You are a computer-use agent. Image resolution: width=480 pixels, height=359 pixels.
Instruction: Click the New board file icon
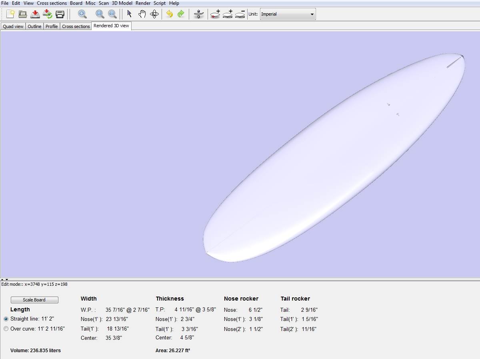coord(10,14)
